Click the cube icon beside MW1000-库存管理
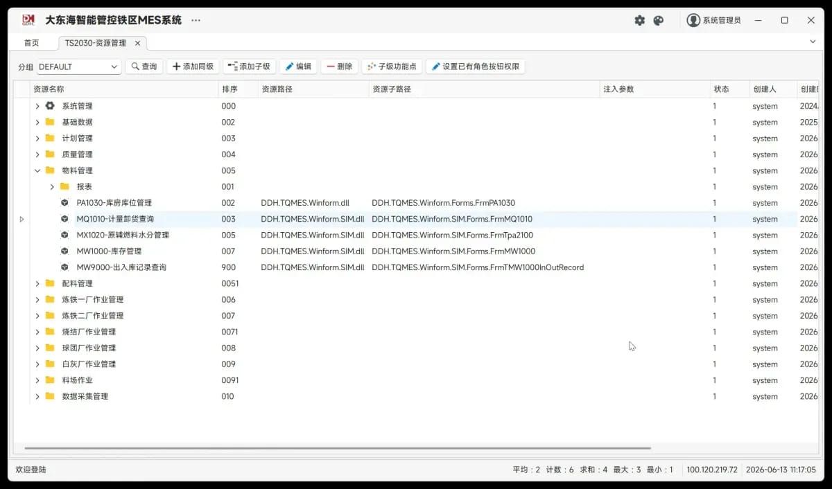Screen dimensions: 832x489 tap(64, 251)
